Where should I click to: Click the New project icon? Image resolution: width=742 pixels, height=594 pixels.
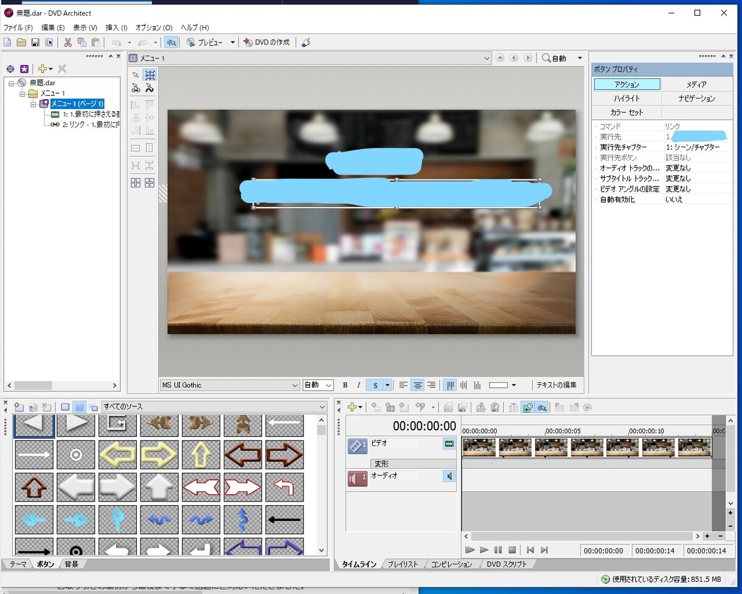click(x=7, y=43)
